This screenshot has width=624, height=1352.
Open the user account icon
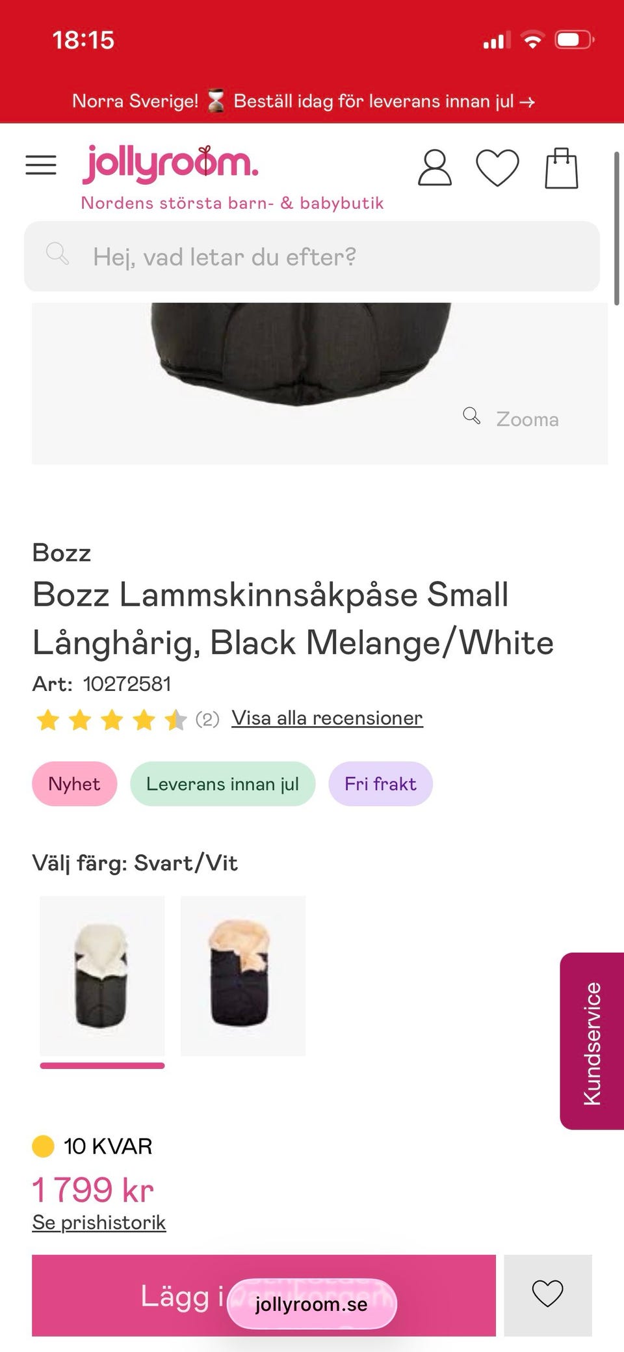tap(434, 168)
